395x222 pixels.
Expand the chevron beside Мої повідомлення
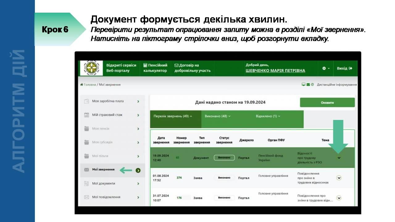(138, 197)
